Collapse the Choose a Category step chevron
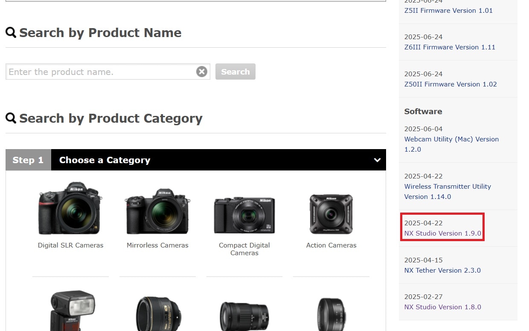The height and width of the screenshot is (331, 529). click(x=377, y=160)
